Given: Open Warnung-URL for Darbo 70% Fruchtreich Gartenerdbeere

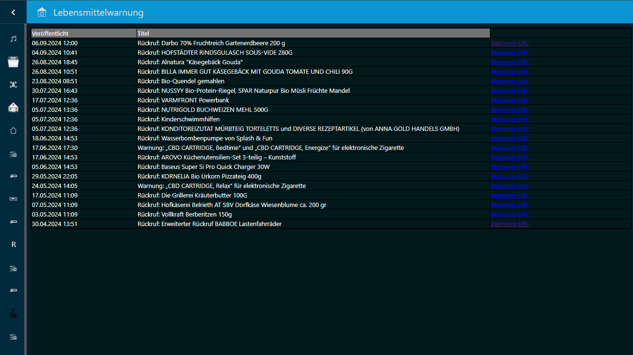Looking at the screenshot, I should (x=509, y=43).
